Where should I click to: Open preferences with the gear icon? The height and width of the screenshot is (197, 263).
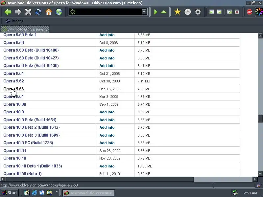pyautogui.click(x=198, y=12)
